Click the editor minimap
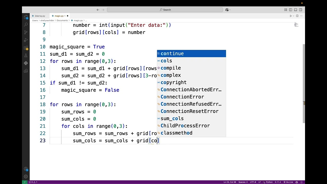327x184 pixels. click(x=296, y=25)
